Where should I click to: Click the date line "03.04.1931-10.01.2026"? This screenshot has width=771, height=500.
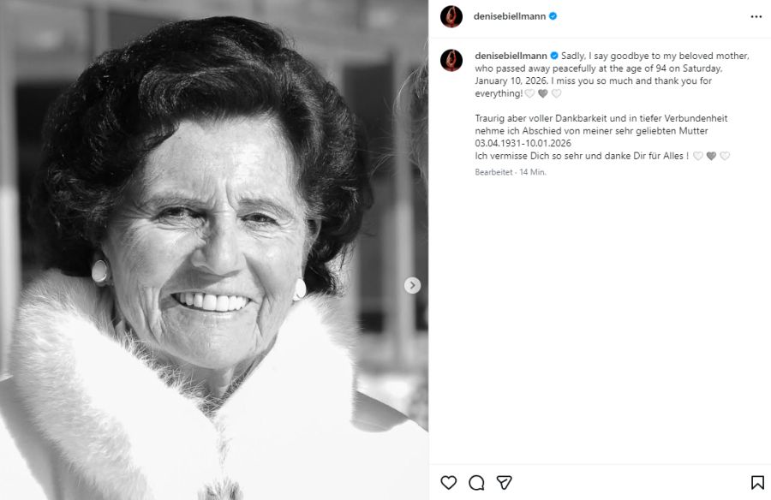(523, 143)
